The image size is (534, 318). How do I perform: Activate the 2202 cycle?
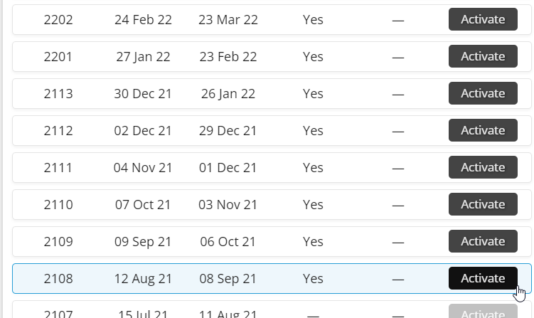pyautogui.click(x=483, y=19)
